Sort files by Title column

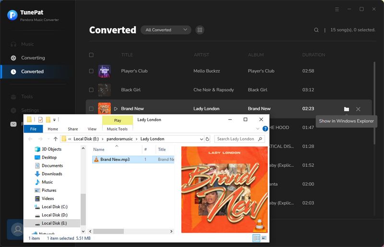(162, 149)
